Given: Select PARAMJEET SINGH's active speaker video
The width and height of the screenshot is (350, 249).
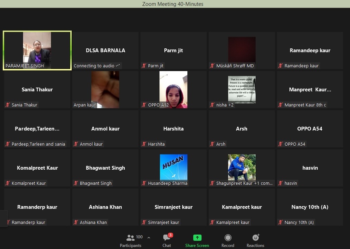Looking at the screenshot, I should pos(37,50).
